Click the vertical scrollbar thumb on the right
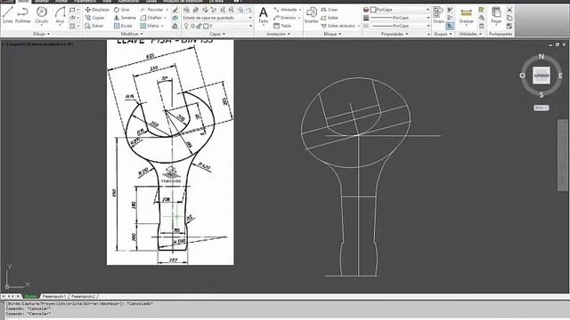The width and height of the screenshot is (570, 320). pos(563,155)
